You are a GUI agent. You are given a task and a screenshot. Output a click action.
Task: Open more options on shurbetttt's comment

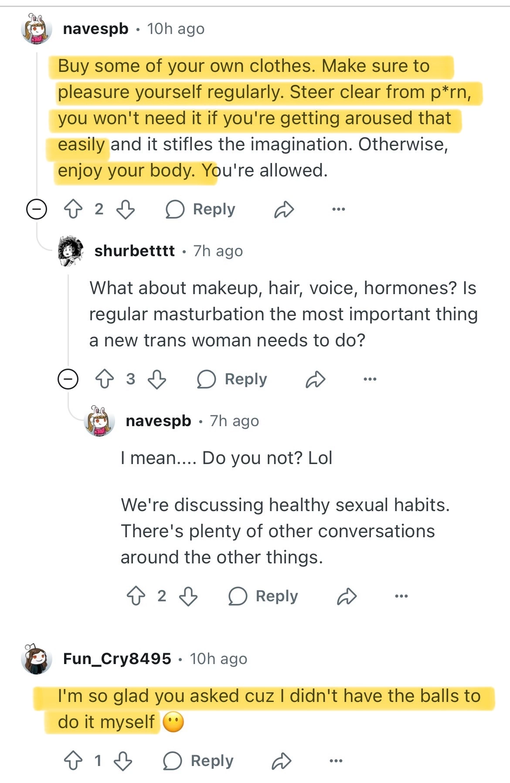[x=370, y=380]
